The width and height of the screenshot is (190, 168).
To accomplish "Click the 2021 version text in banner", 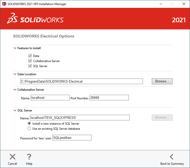I will (179, 20).
